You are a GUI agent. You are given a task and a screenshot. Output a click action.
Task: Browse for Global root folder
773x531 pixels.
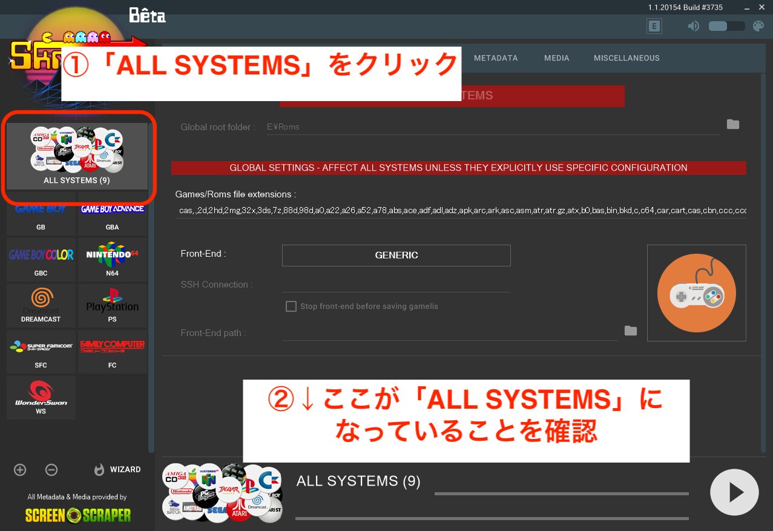733,125
